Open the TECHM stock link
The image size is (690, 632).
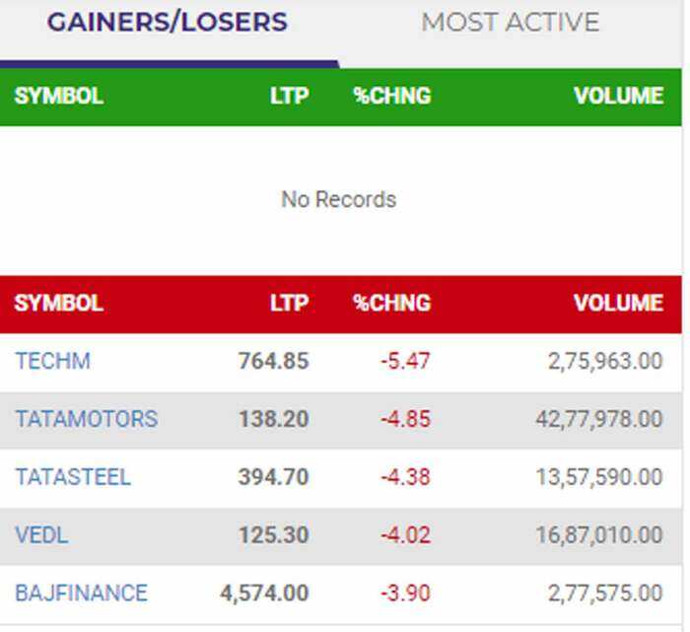click(52, 361)
